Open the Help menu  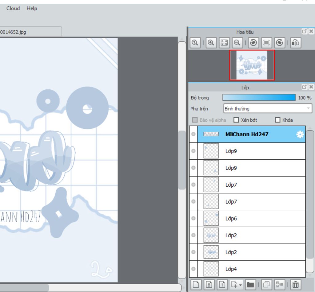pos(32,8)
